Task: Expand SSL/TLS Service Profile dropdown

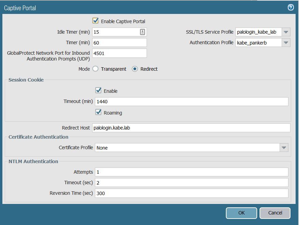Action: point(286,32)
